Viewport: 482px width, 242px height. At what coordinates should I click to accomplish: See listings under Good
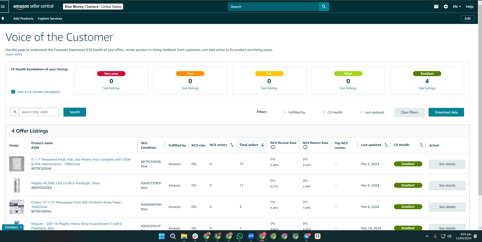pyautogui.click(x=348, y=88)
